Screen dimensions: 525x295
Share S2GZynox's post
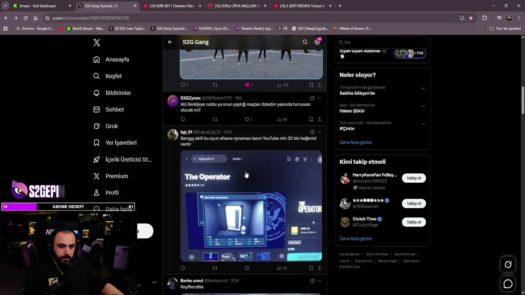[x=319, y=119]
